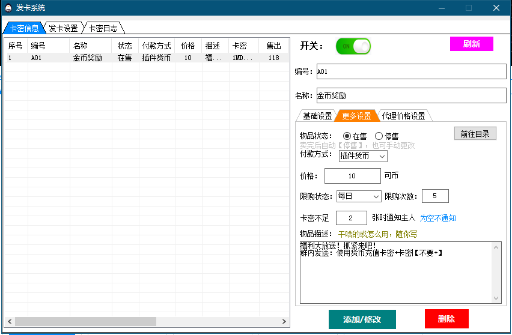The image size is (512, 335).
Task: Click the 限购次数 input field
Action: point(435,196)
